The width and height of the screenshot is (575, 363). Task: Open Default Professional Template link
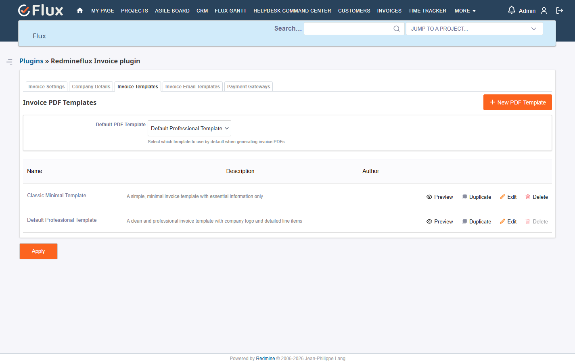pyautogui.click(x=62, y=220)
